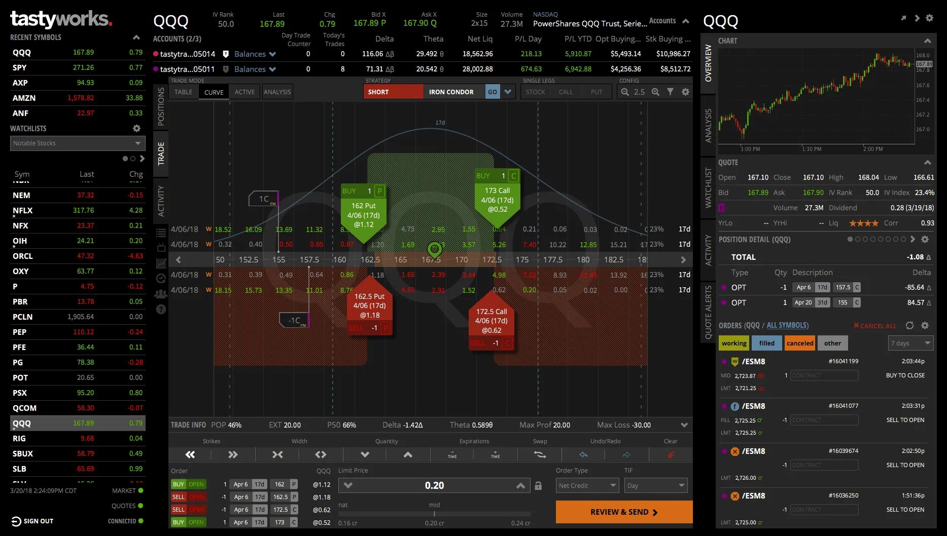This screenshot has width=947, height=536.
Task: Open watchlist settings gear
Action: click(136, 128)
